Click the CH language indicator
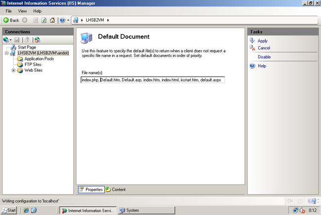This screenshot has width=321, height=215. pos(290,201)
